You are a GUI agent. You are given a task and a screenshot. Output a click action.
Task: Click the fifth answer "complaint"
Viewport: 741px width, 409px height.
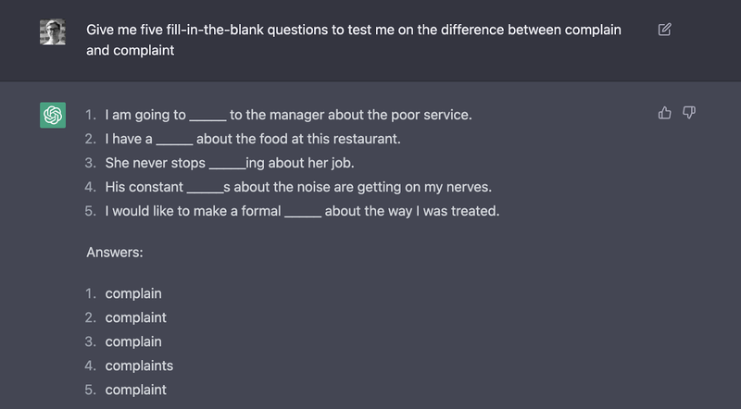coord(136,390)
